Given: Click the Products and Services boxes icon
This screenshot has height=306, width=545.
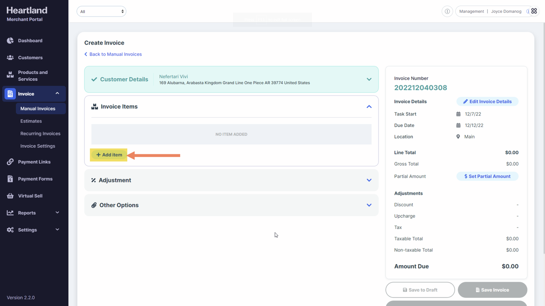Looking at the screenshot, I should point(10,75).
